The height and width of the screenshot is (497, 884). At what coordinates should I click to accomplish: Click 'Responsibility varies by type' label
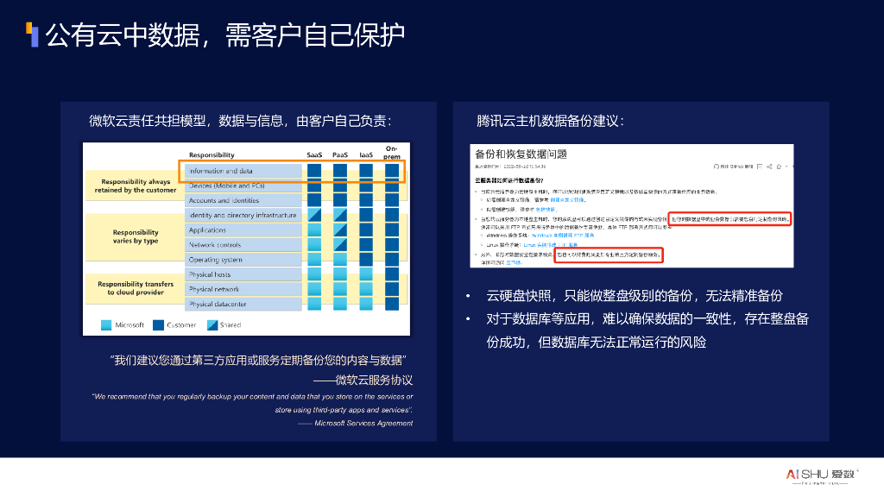point(136,236)
